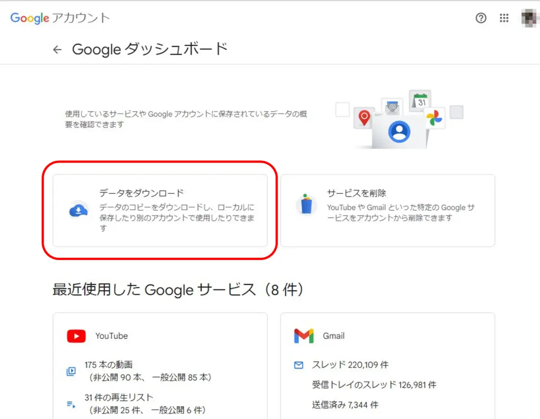
Task: Click the back arrow beside Google ダッシュボード
Action: point(57,50)
